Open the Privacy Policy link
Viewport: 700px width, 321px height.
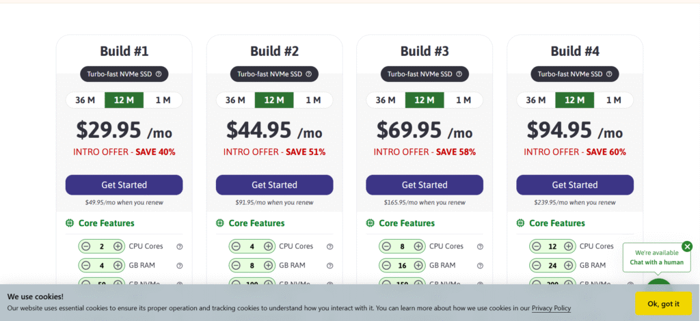coord(551,308)
